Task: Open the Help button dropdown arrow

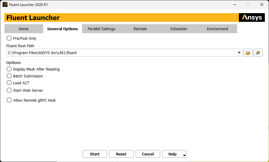Action: [184, 155]
